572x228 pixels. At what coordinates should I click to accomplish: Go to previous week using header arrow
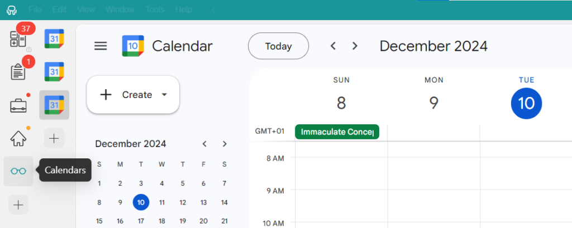333,46
